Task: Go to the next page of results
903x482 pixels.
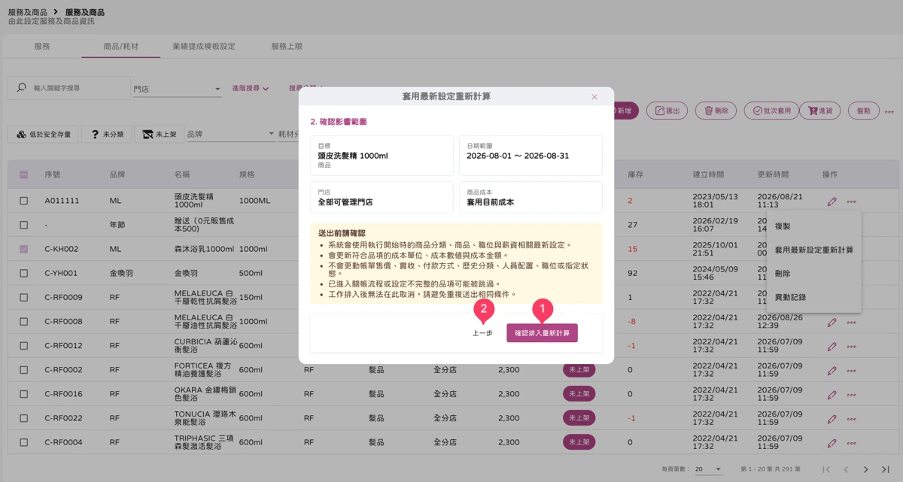Action: (865, 469)
